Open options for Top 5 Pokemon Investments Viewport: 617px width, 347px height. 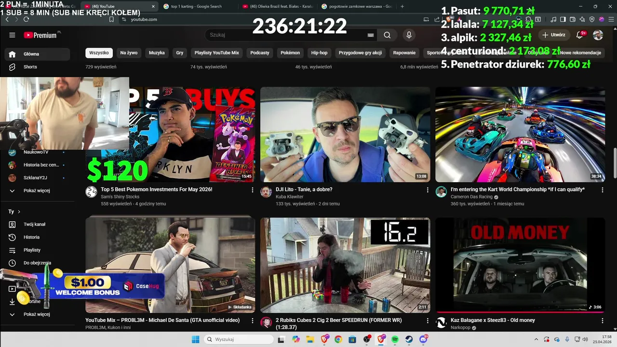tap(253, 190)
